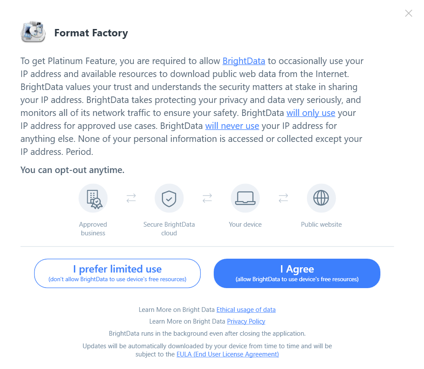
Task: Open the "will only use" link
Action: point(311,113)
